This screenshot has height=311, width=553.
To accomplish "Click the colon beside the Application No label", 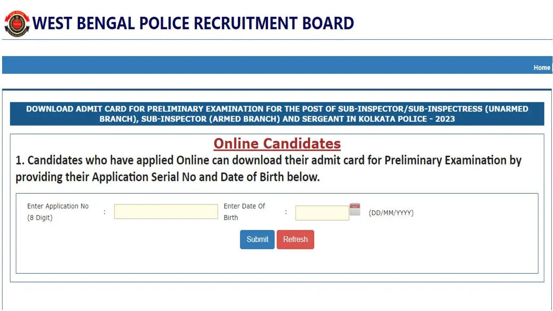I will point(104,212).
